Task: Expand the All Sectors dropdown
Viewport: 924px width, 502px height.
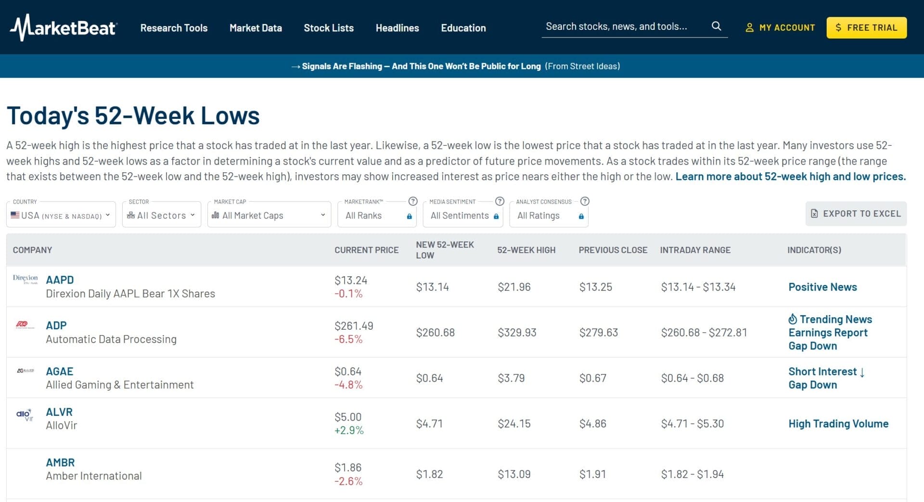Action: [x=161, y=215]
